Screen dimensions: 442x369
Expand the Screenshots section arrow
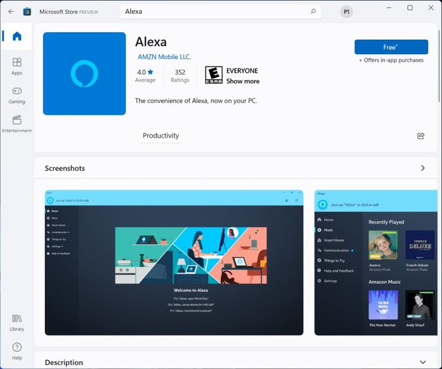pyautogui.click(x=422, y=168)
